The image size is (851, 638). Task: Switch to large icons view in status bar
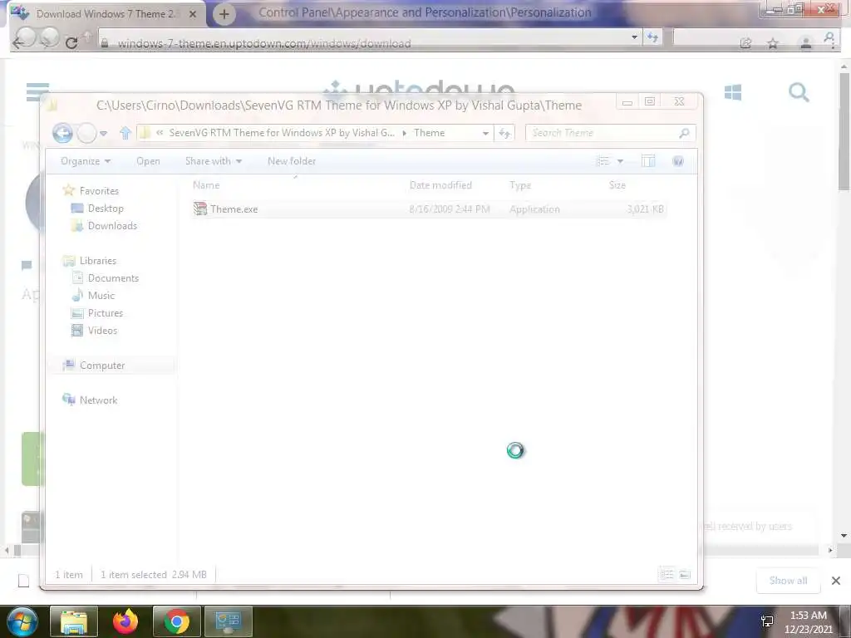point(685,574)
